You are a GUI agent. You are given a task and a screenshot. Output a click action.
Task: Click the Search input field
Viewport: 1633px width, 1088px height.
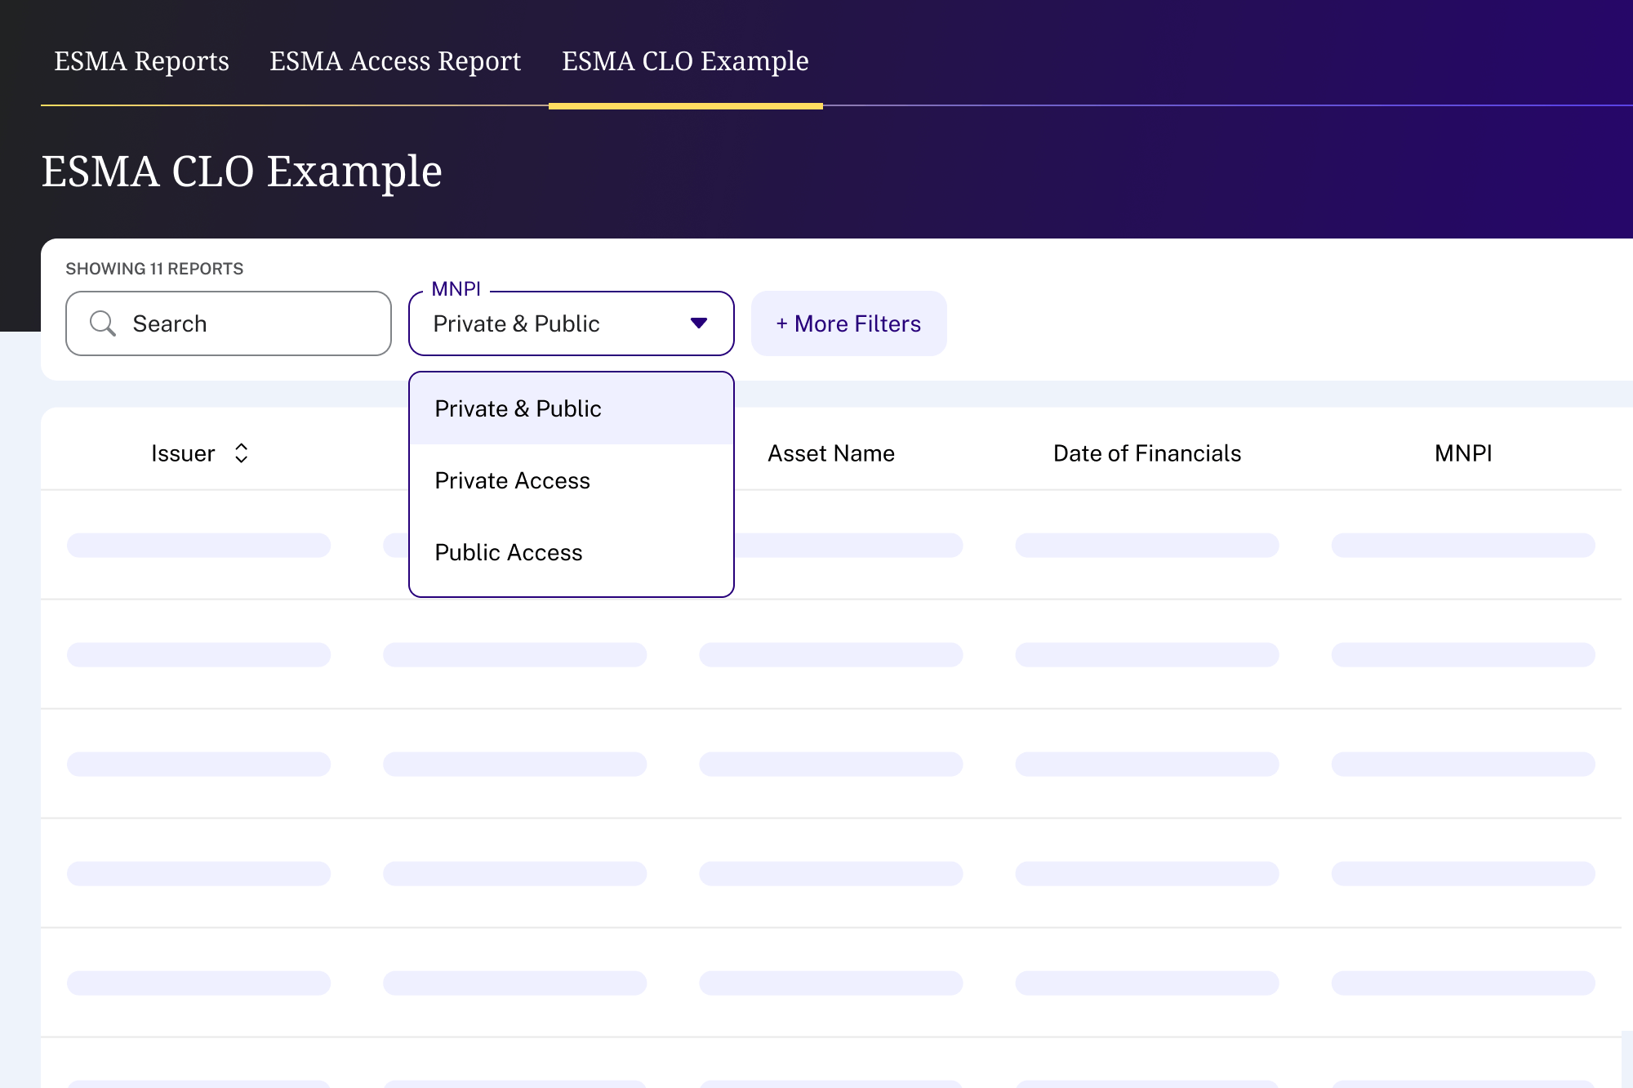click(x=245, y=323)
